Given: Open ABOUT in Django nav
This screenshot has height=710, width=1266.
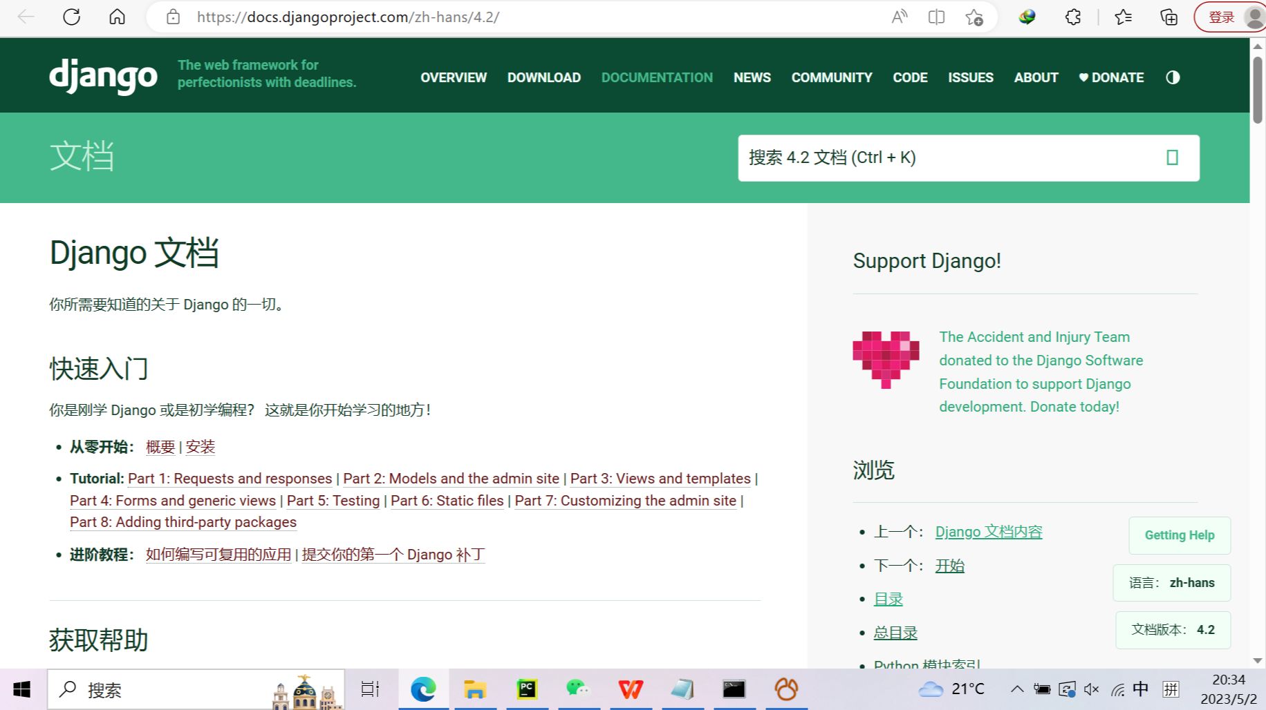Looking at the screenshot, I should pyautogui.click(x=1036, y=77).
